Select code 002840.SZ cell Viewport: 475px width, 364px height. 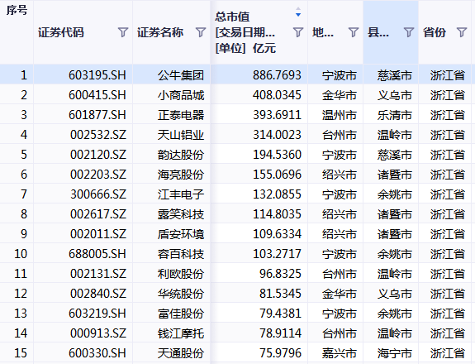click(98, 294)
